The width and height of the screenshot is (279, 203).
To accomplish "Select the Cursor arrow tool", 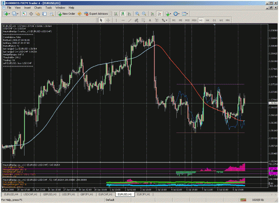I will tap(101, 20).
